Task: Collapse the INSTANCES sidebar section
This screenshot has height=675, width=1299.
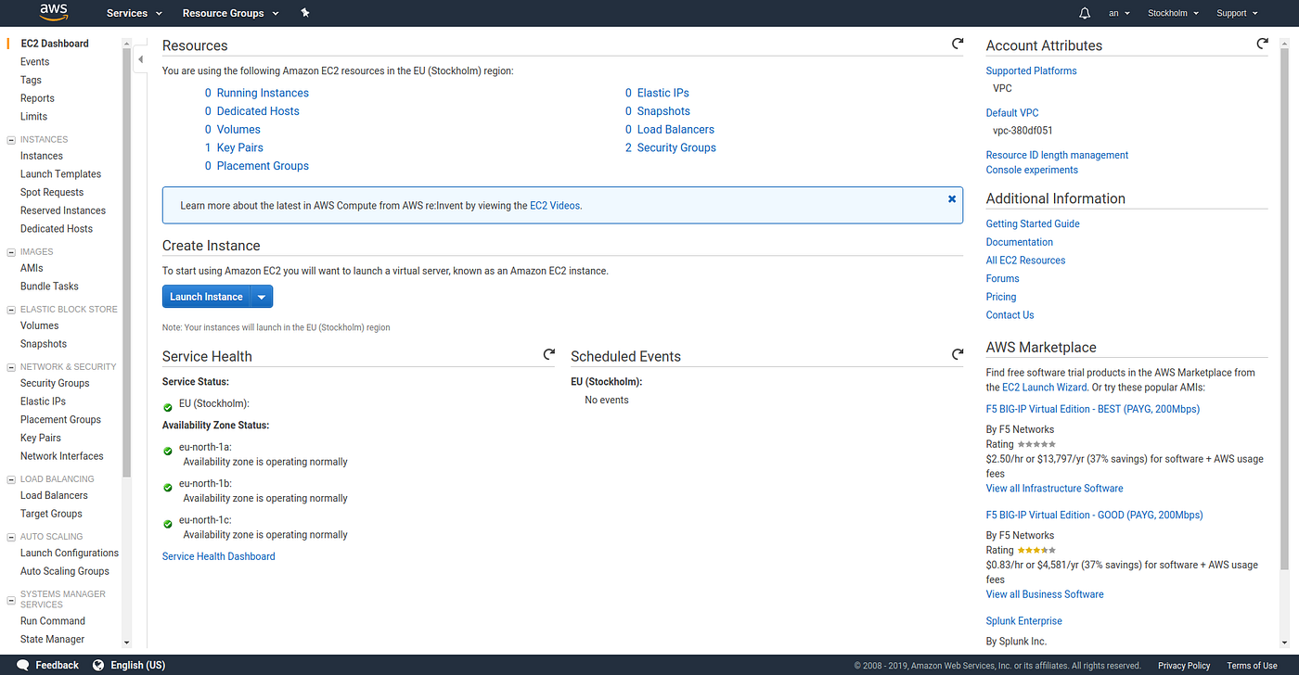Action: (11, 139)
